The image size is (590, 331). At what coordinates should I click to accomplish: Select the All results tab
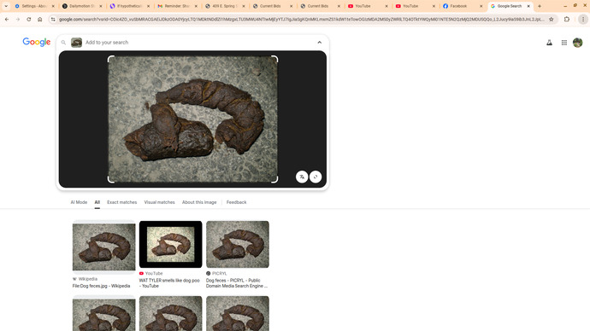tap(97, 202)
